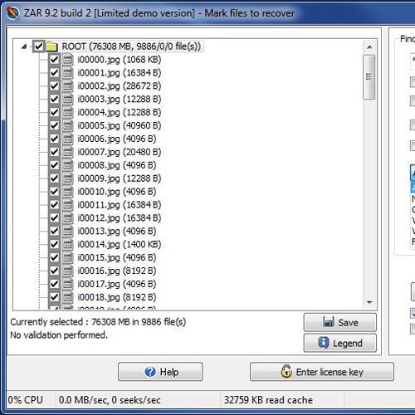Select i00016.jpg (8192 B) entry
The width and height of the screenshot is (415, 415).
pos(117,271)
